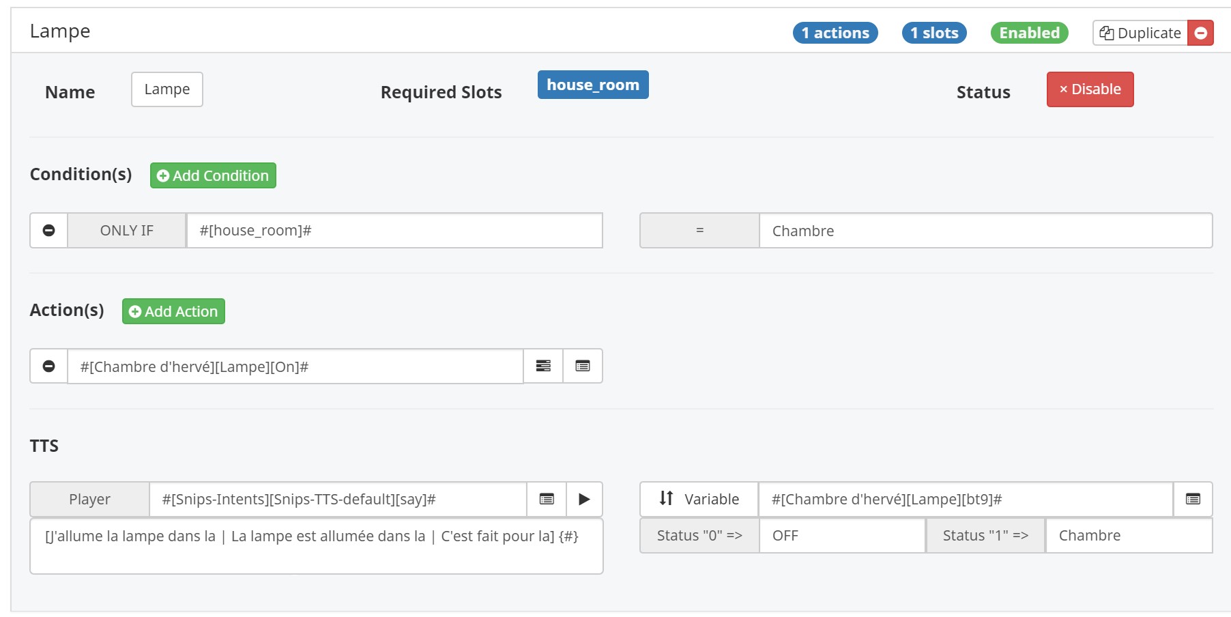Image resolution: width=1231 pixels, height=617 pixels.
Task: Click the 1 actions badge
Action: click(x=835, y=33)
